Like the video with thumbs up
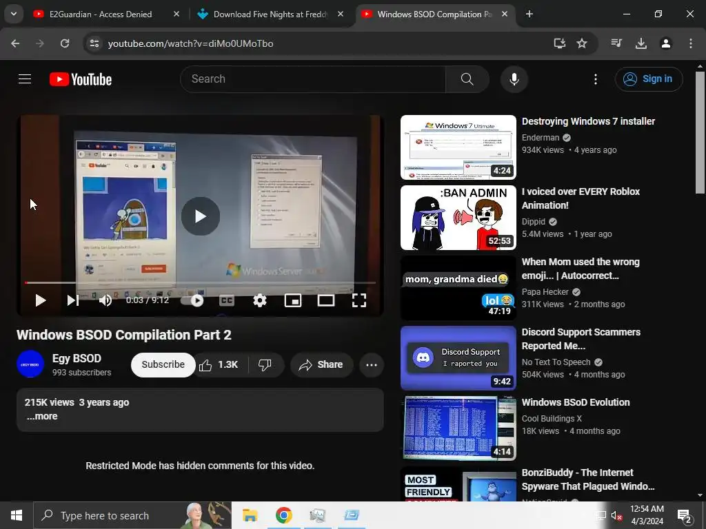706x529 pixels. (220, 365)
